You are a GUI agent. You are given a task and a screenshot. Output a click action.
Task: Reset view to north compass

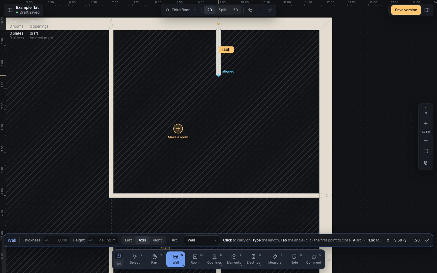tap(426, 110)
